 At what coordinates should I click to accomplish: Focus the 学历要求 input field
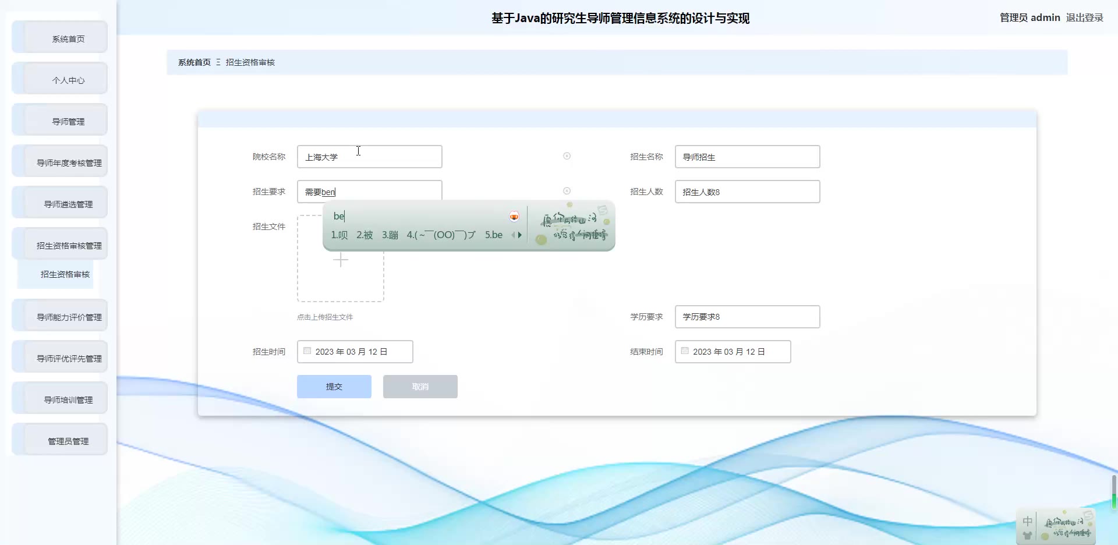pos(748,317)
